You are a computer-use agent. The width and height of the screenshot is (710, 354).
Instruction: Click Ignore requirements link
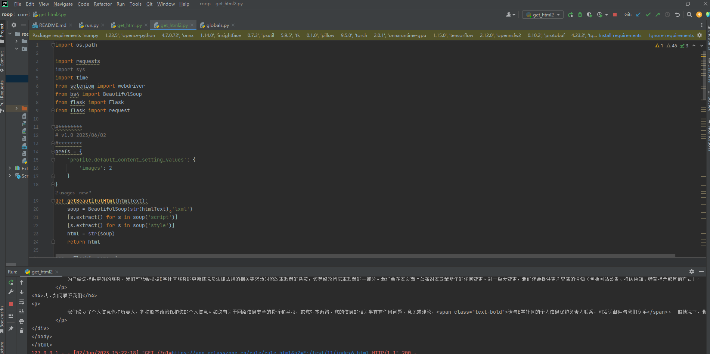(x=671, y=35)
